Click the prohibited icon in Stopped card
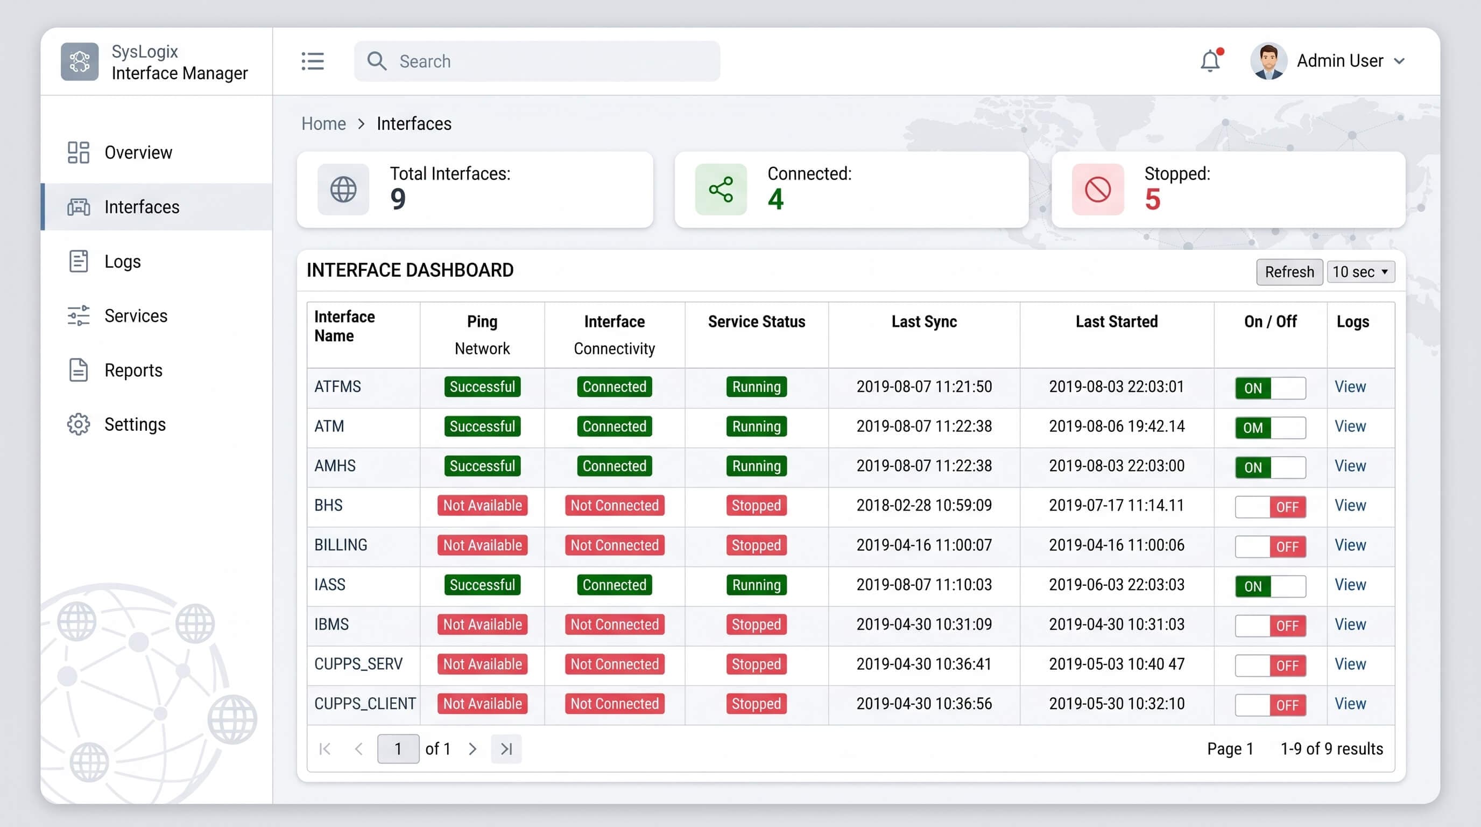 (x=1097, y=190)
